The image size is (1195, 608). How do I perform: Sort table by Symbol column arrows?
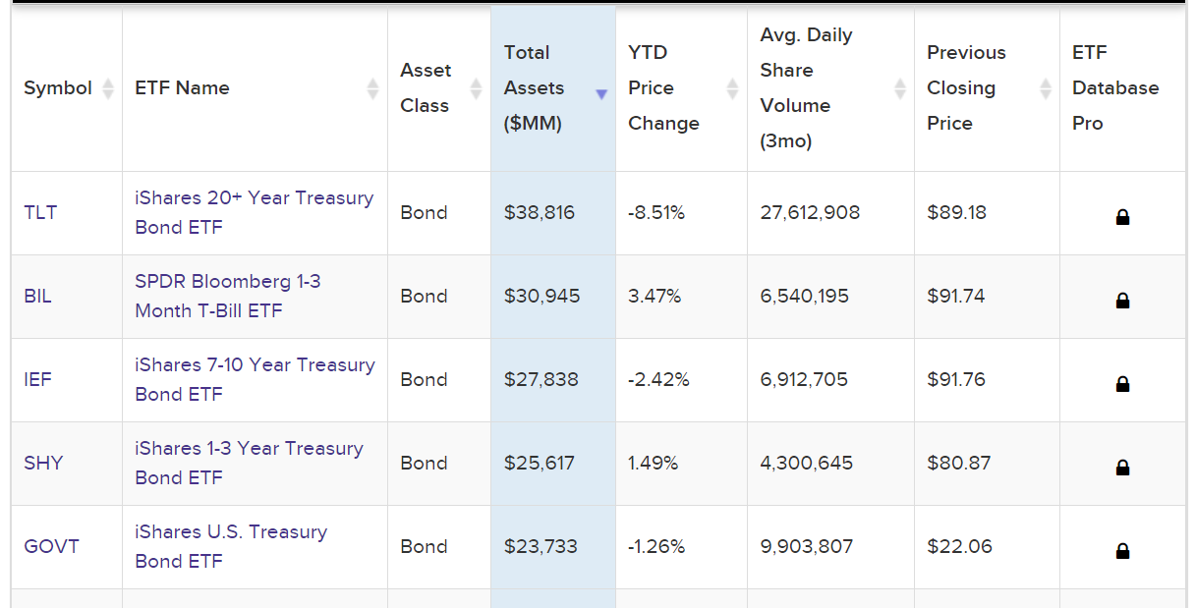point(108,88)
